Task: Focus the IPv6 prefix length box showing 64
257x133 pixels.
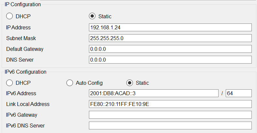Action: click(239, 93)
